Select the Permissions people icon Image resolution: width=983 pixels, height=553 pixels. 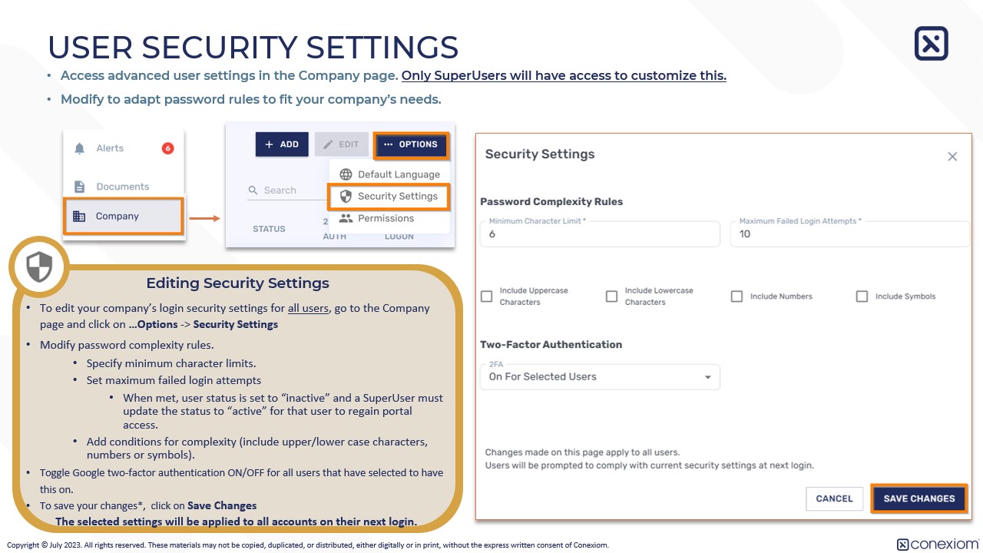(x=346, y=218)
